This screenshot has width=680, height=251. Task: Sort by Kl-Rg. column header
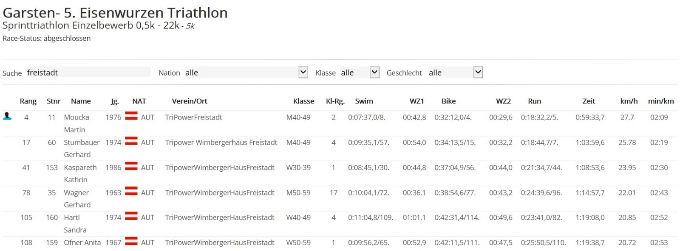coord(335,101)
